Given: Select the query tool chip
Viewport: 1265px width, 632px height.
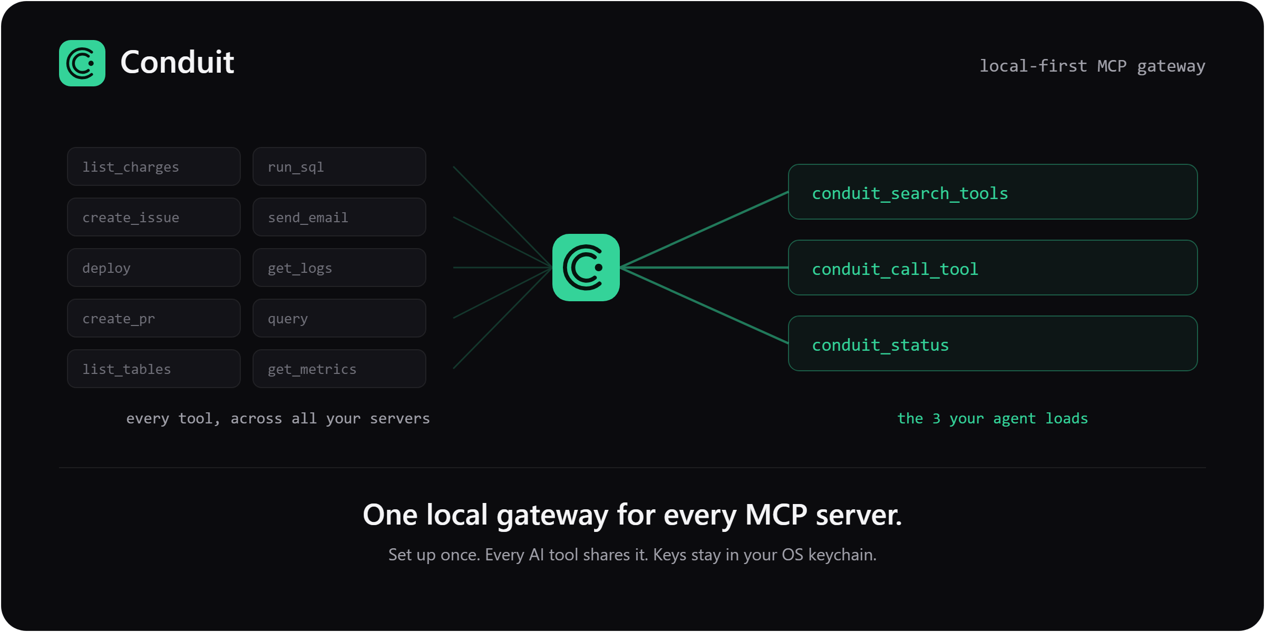Looking at the screenshot, I should point(339,318).
